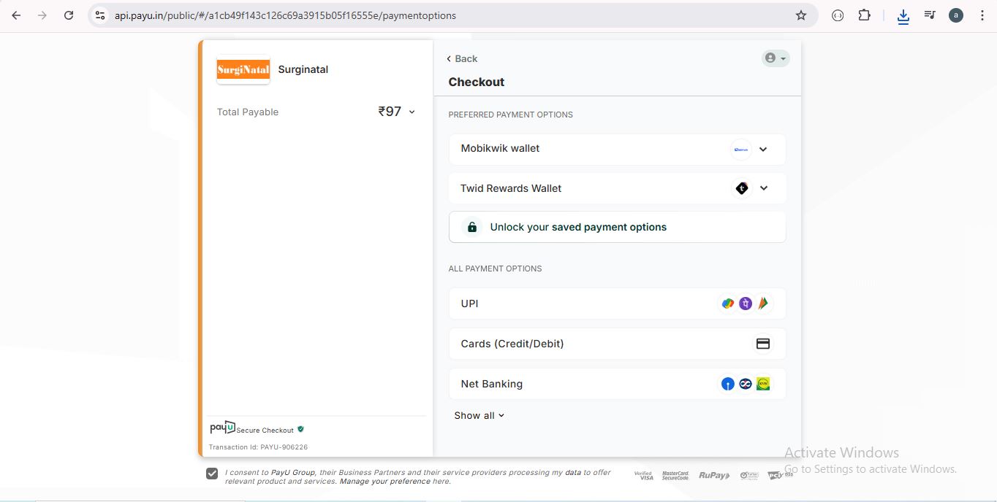
Task: Open the user account dropdown
Action: point(776,58)
